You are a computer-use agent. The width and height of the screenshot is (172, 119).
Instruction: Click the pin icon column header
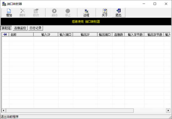point(5,34)
